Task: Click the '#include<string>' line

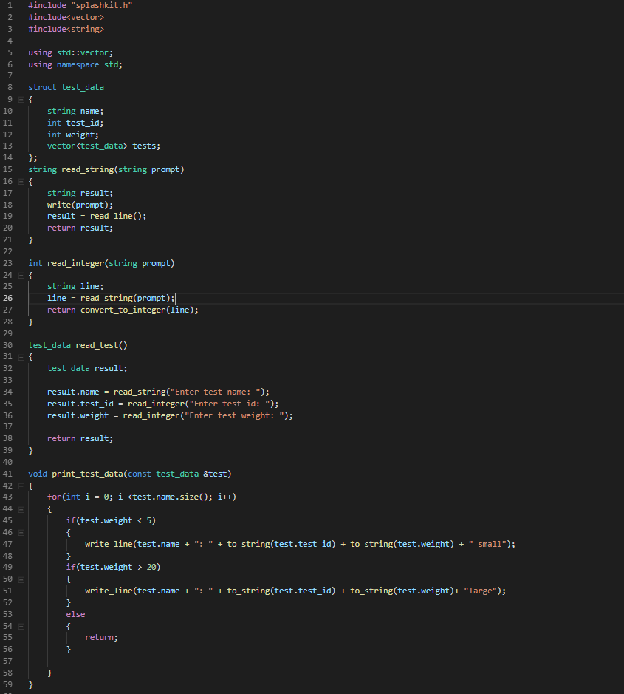Action: click(66, 30)
